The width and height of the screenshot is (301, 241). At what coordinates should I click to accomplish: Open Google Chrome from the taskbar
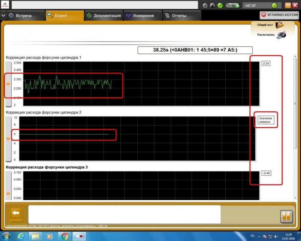(65, 236)
